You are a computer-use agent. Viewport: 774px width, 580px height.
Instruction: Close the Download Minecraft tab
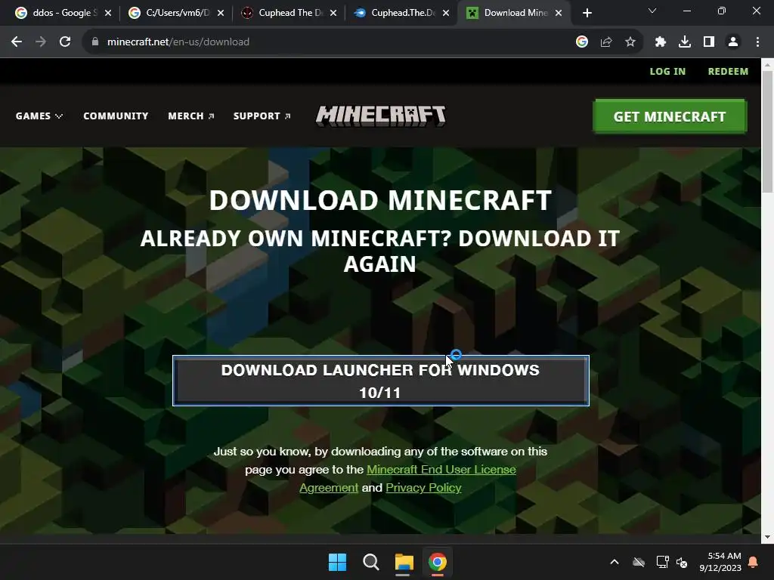click(x=559, y=14)
